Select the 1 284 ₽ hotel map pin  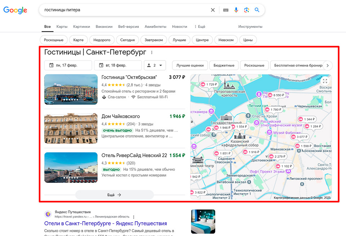click(x=313, y=126)
